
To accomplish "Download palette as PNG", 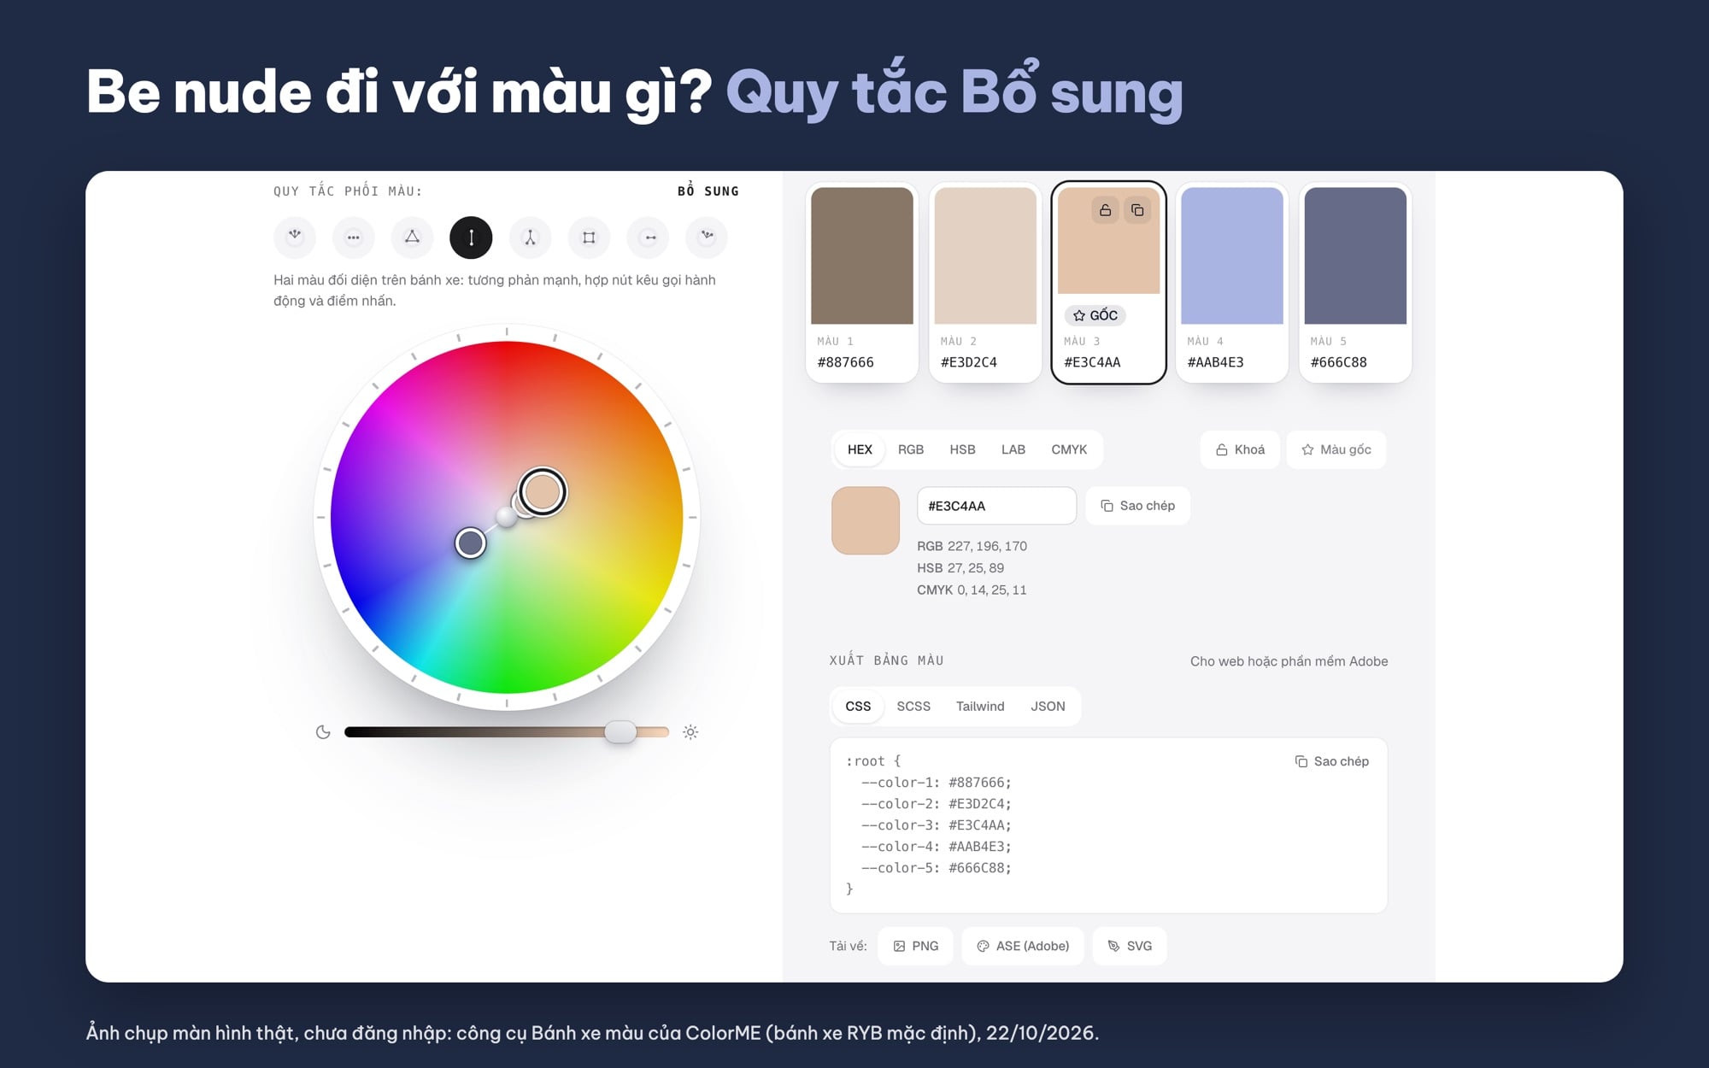I will coord(915,946).
